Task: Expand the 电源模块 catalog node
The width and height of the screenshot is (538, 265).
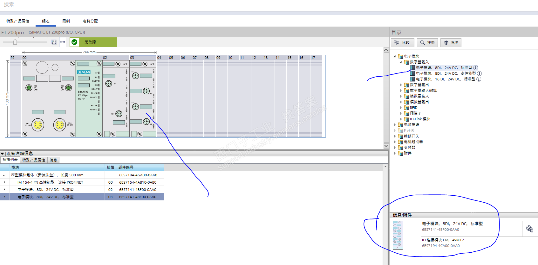Action: 395,125
